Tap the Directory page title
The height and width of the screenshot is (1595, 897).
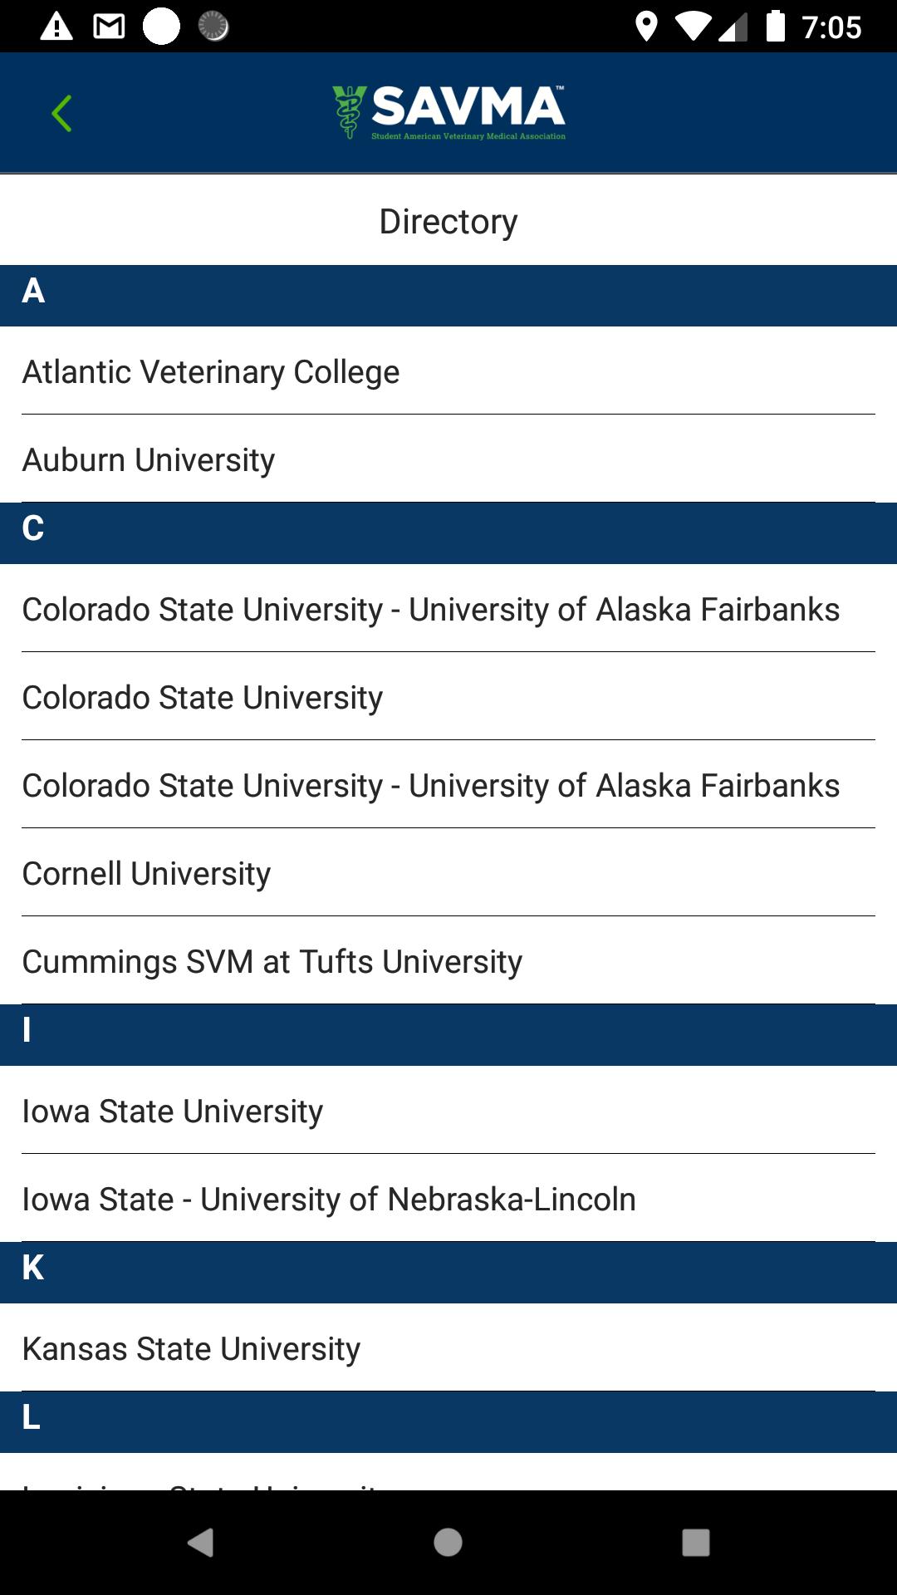tap(448, 221)
